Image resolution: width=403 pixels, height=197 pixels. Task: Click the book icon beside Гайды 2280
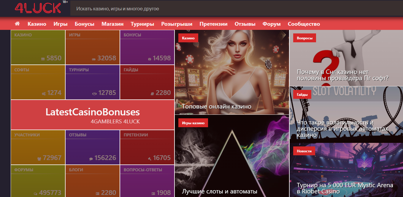152,94
